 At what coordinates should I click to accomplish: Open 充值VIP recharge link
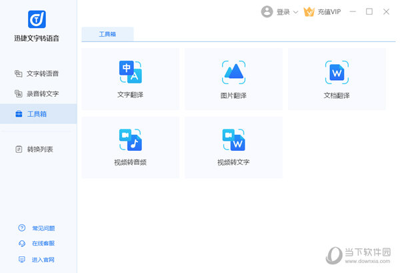pyautogui.click(x=329, y=12)
